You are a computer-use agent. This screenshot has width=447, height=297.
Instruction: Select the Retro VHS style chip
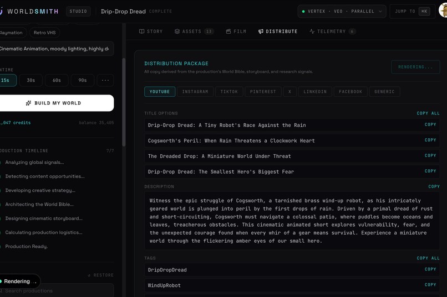(x=44, y=33)
